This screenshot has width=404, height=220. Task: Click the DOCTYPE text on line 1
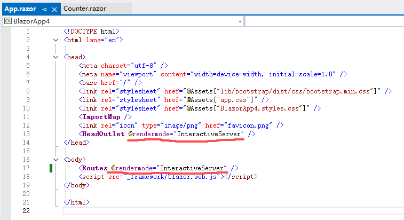[83, 32]
